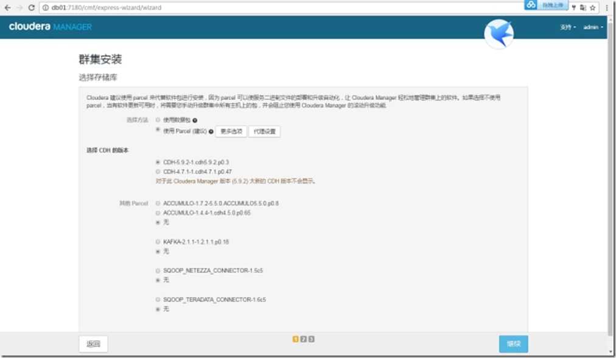Select KAFKA-2.1.1-1.2.1.1.p0.18 parcel radio

click(158, 242)
